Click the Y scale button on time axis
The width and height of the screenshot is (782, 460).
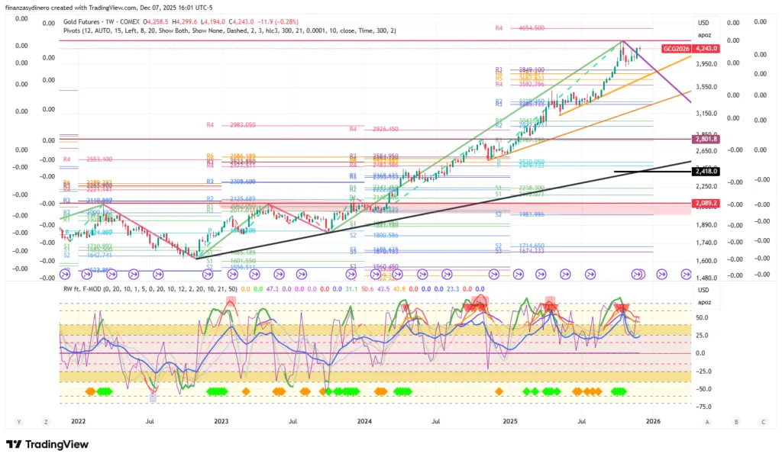pyautogui.click(x=20, y=421)
